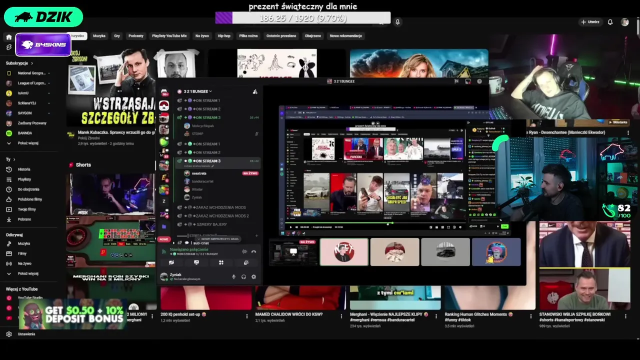Open the YouTube Studio link icon
Screen dimensions: 640x360
pos(8,298)
